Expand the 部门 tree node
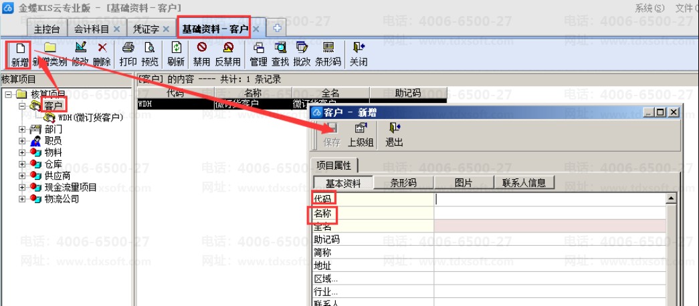The width and height of the screenshot is (699, 306). point(22,129)
